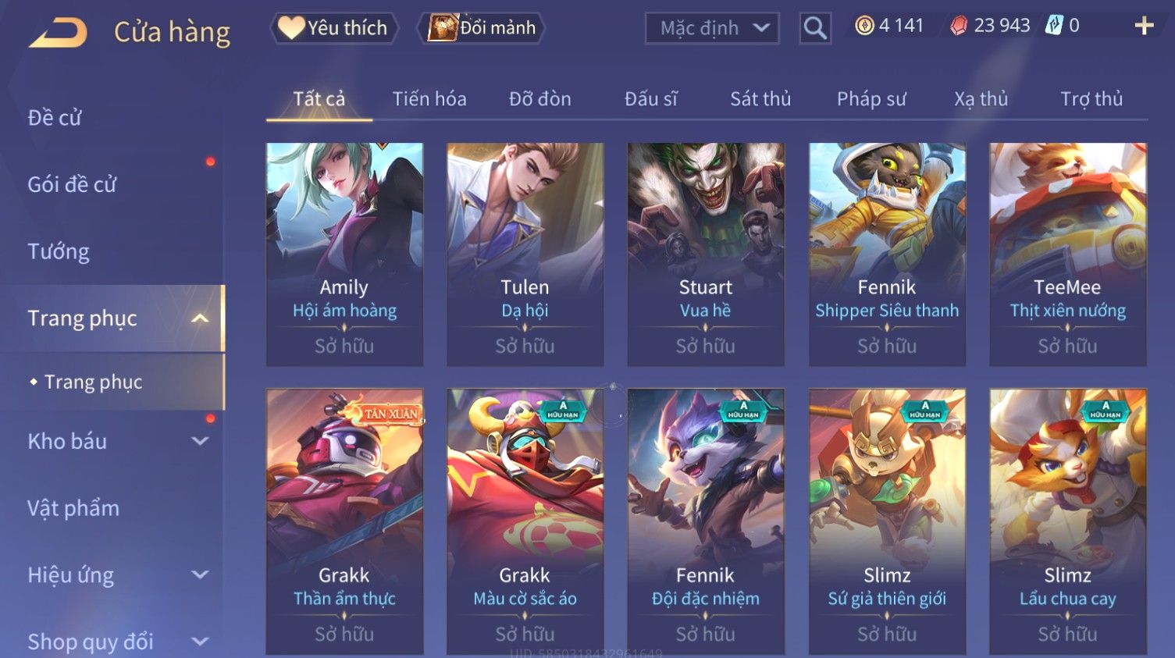
Task: Open the Vật phẩm sidebar item
Action: pyautogui.click(x=73, y=508)
